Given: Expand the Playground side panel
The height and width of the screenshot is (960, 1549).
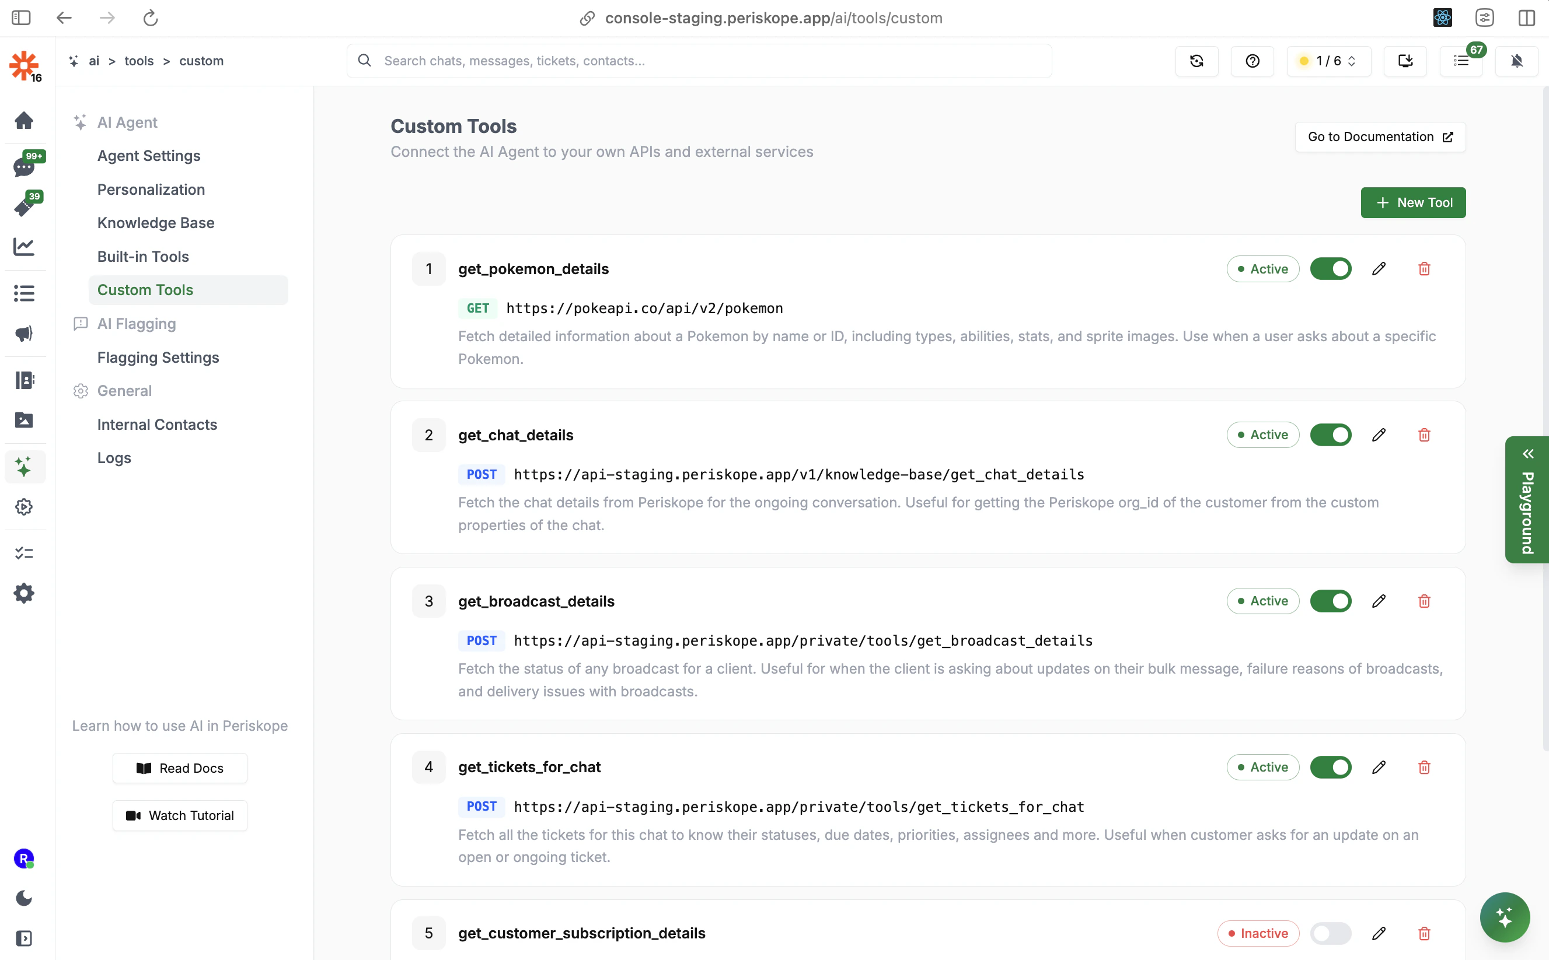Looking at the screenshot, I should [1527, 500].
